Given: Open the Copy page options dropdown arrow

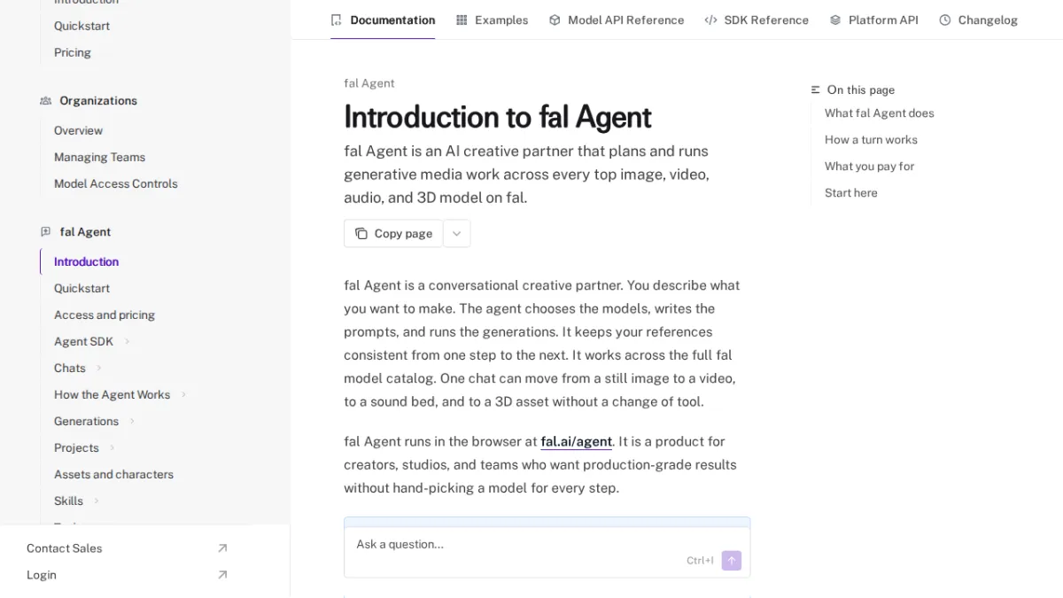Looking at the screenshot, I should coord(457,234).
